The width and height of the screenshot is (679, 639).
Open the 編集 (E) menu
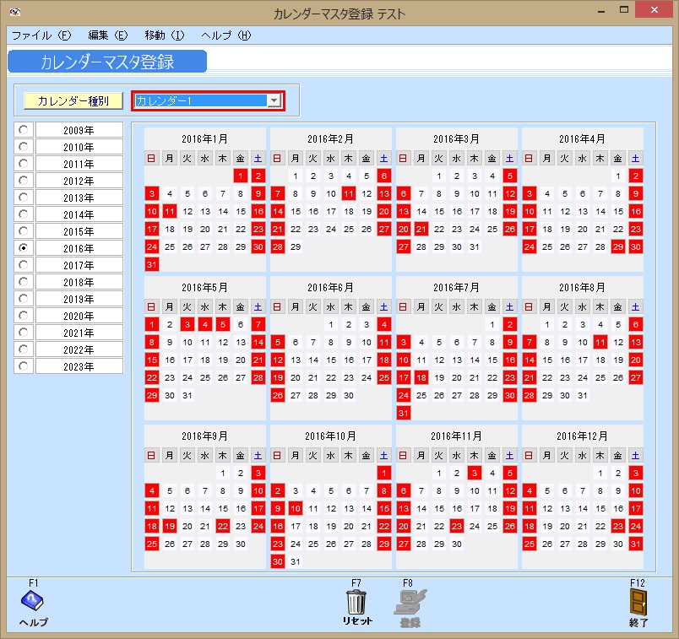[x=108, y=35]
